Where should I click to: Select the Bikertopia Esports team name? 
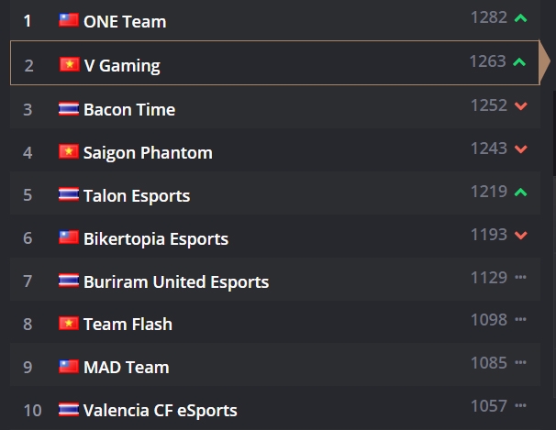click(x=156, y=239)
